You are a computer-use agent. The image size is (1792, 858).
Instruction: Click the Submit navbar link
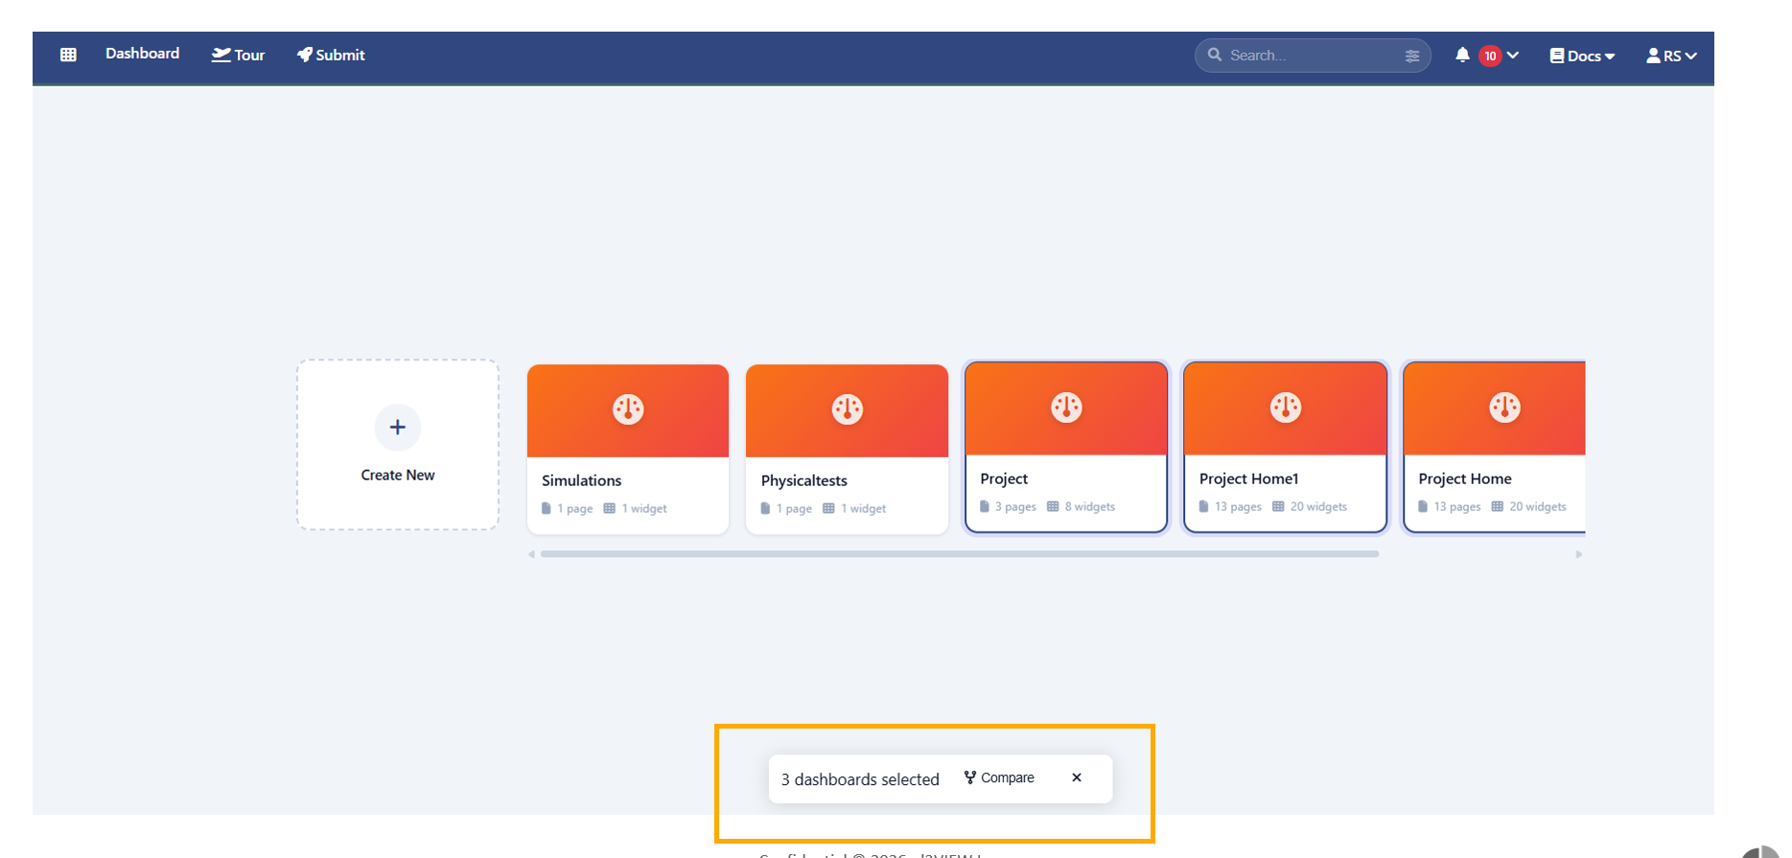[331, 55]
